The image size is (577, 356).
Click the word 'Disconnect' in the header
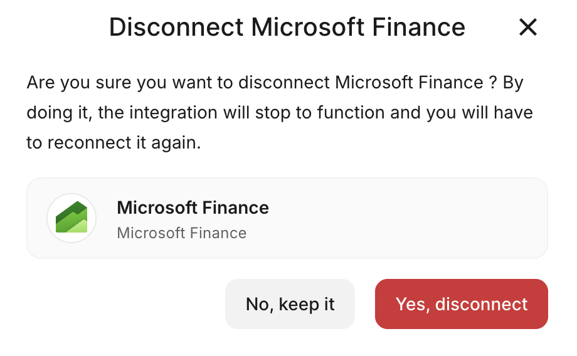pyautogui.click(x=176, y=27)
